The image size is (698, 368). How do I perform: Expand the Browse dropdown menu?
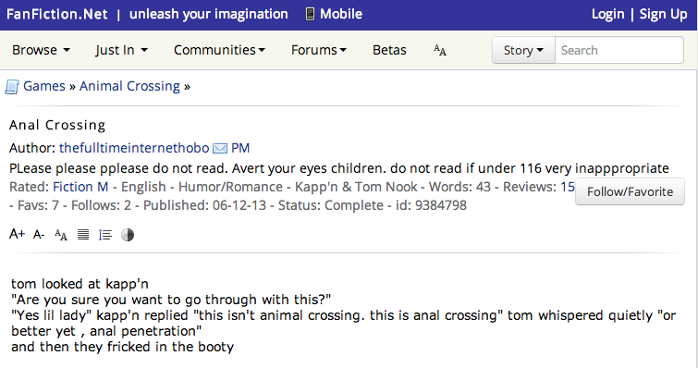tap(41, 50)
